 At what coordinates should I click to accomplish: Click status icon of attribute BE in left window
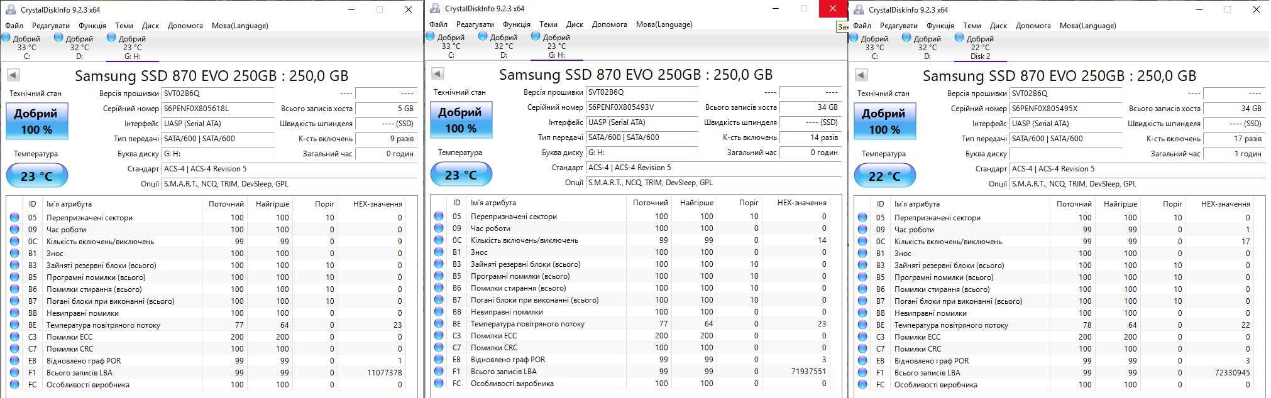tap(14, 325)
